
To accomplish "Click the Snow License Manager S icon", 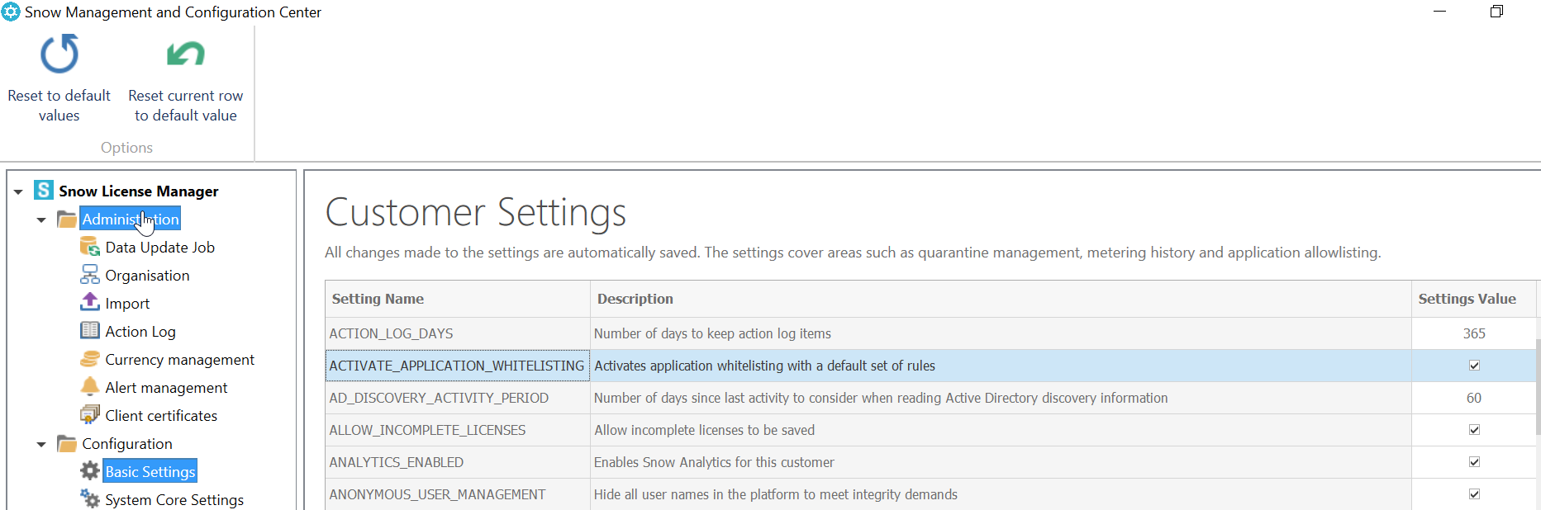I will pos(44,191).
